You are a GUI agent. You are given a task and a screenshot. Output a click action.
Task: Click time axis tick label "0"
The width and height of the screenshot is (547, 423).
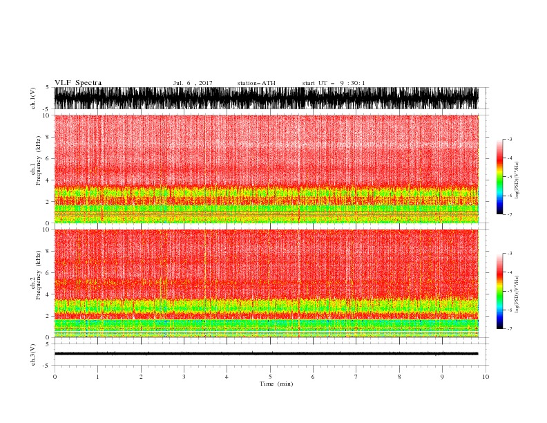coord(55,377)
